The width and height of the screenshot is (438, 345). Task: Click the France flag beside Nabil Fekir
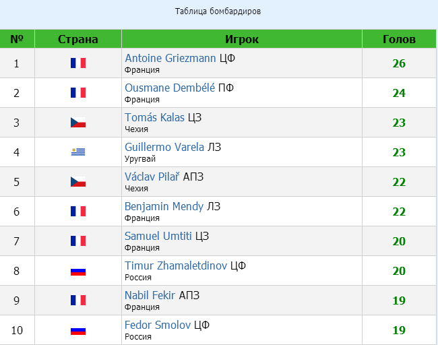(x=78, y=301)
